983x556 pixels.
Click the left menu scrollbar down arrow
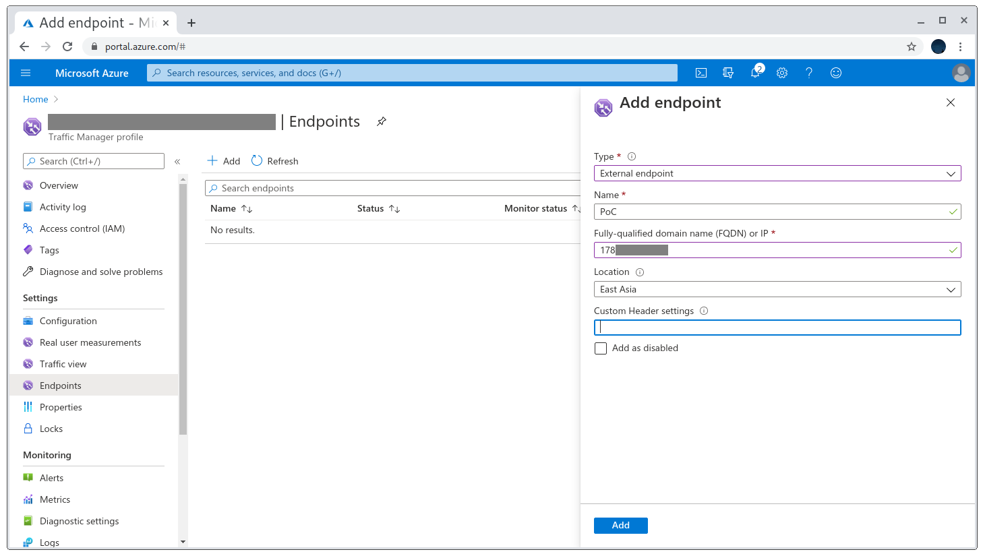pyautogui.click(x=183, y=541)
